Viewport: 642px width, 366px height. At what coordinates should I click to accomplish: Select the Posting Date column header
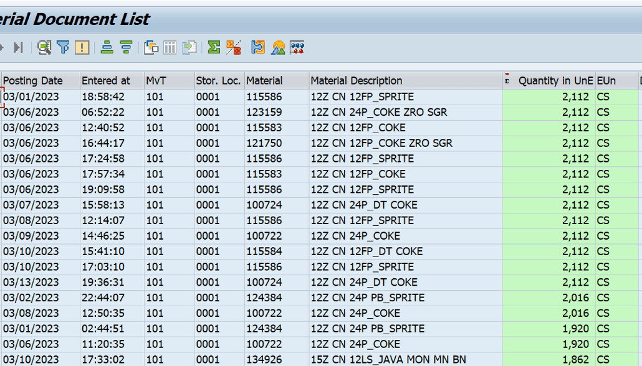point(33,81)
